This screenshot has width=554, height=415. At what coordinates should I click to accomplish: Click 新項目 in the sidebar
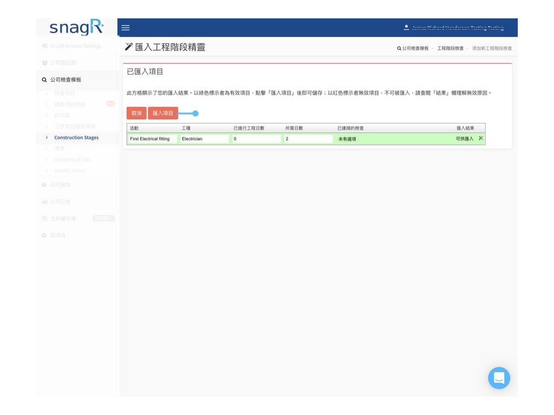tap(58, 236)
